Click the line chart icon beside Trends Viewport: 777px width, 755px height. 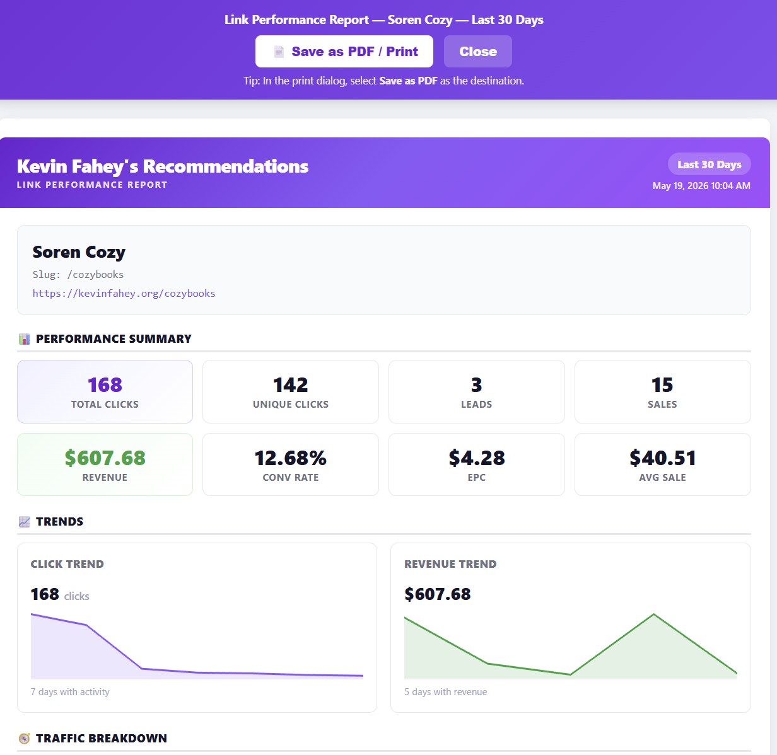click(x=25, y=522)
